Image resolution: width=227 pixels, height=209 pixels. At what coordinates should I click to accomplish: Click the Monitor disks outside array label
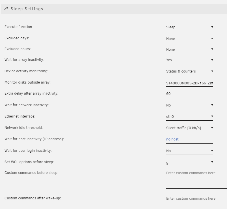click(27, 82)
